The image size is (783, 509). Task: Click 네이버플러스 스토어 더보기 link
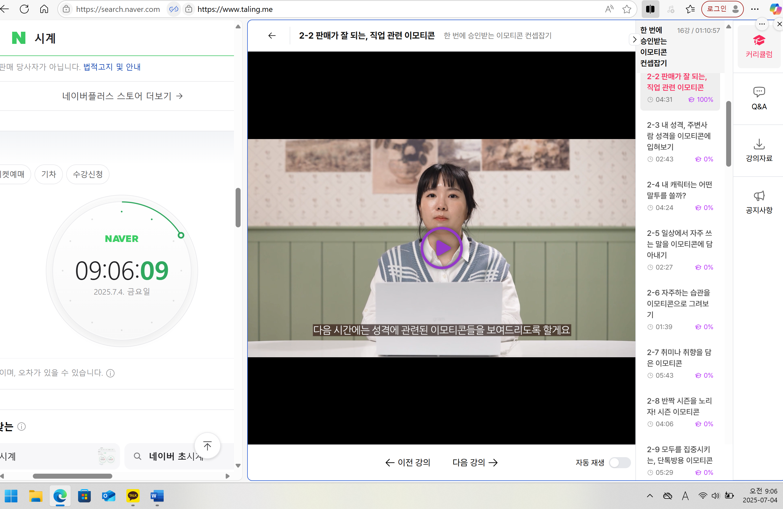[122, 96]
